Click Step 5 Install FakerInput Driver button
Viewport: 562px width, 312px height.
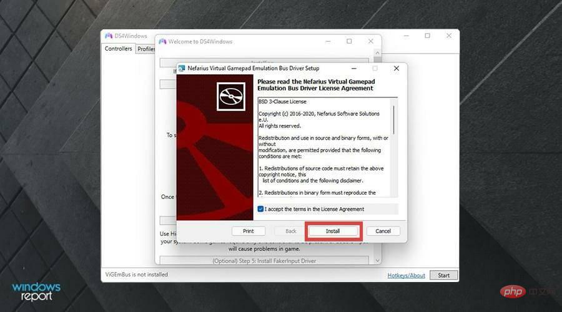tap(265, 260)
